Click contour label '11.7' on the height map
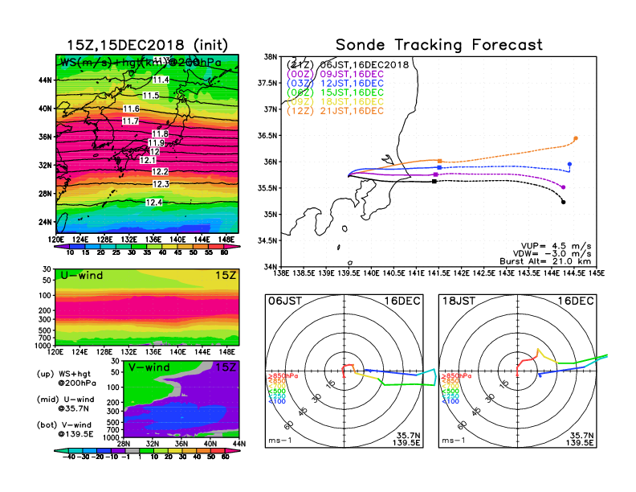This screenshot has height=492, width=636. coord(130,121)
